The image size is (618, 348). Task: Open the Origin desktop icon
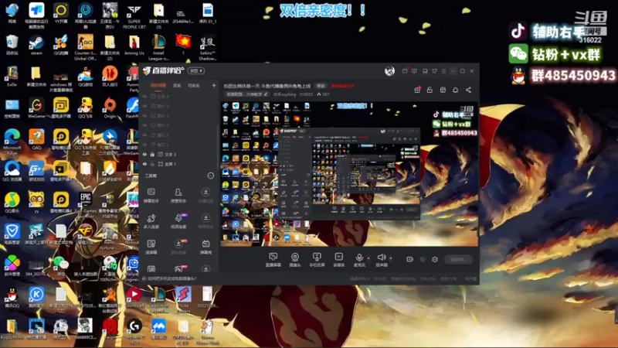pos(110,108)
